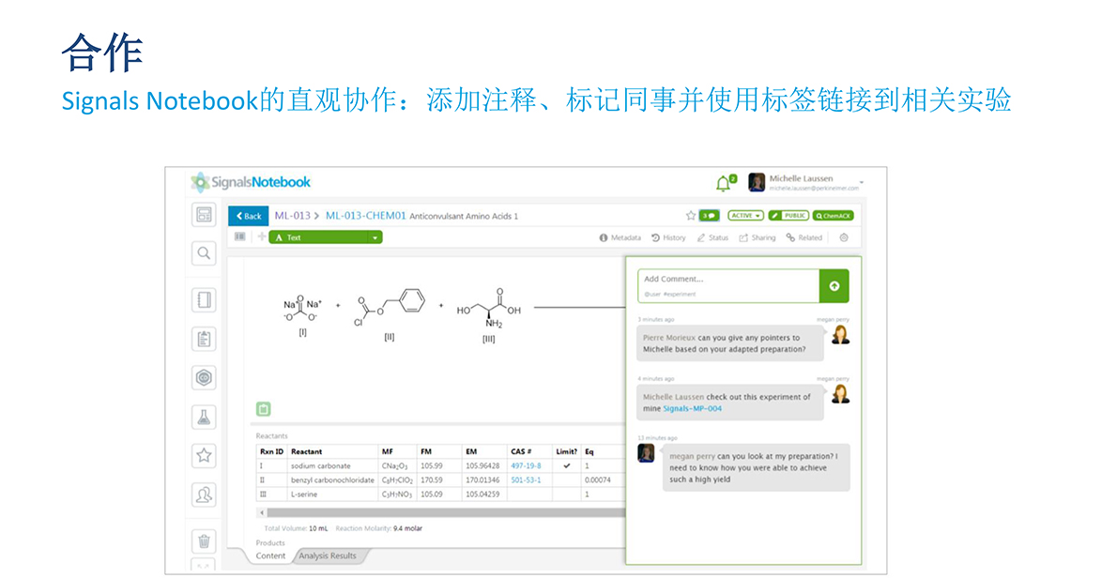
Task: Open the favorites star icon in sidebar
Action: (x=204, y=456)
